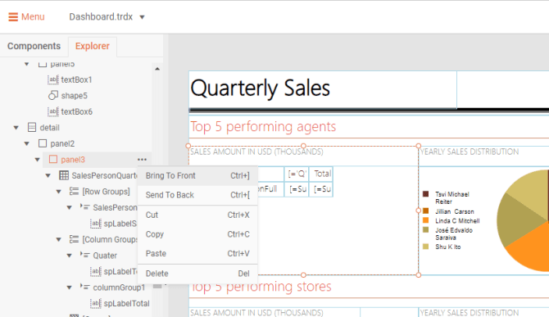Collapse the Quater group node
549x317 pixels.
click(70, 256)
